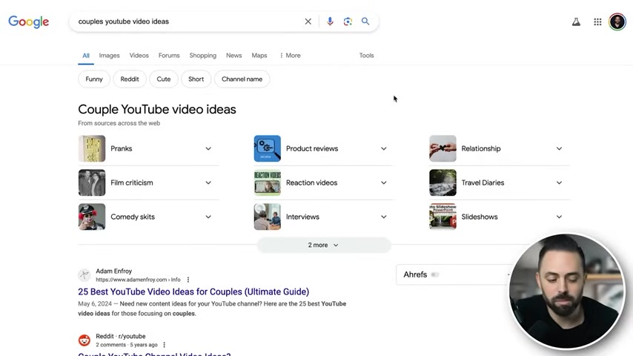Open Adam Enfroy result options menu
The image size is (633, 356).
(x=188, y=280)
